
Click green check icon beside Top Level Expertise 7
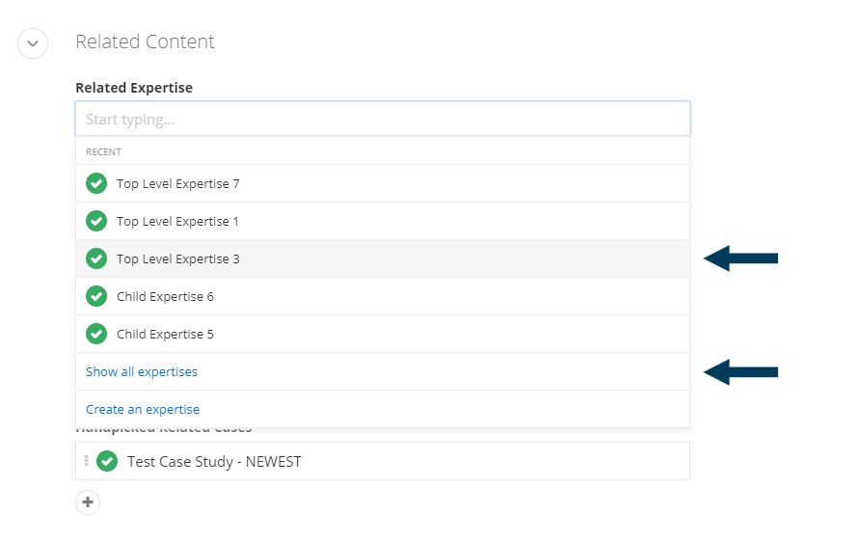coord(96,183)
